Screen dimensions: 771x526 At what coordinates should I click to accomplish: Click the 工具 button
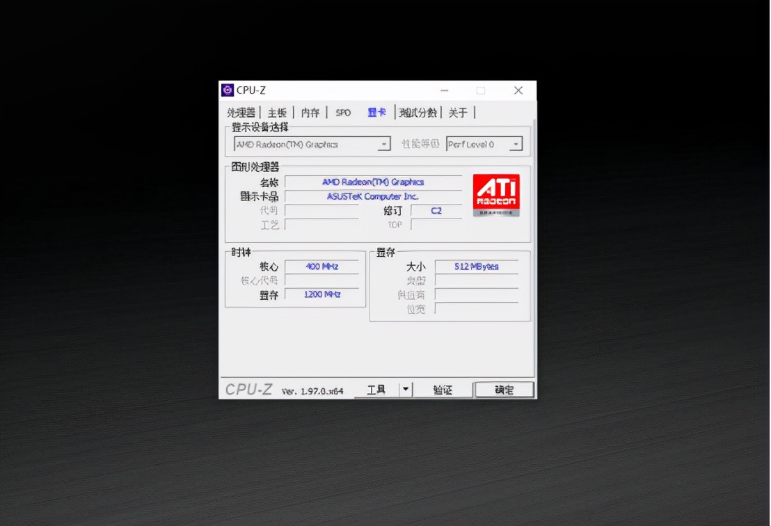point(376,390)
